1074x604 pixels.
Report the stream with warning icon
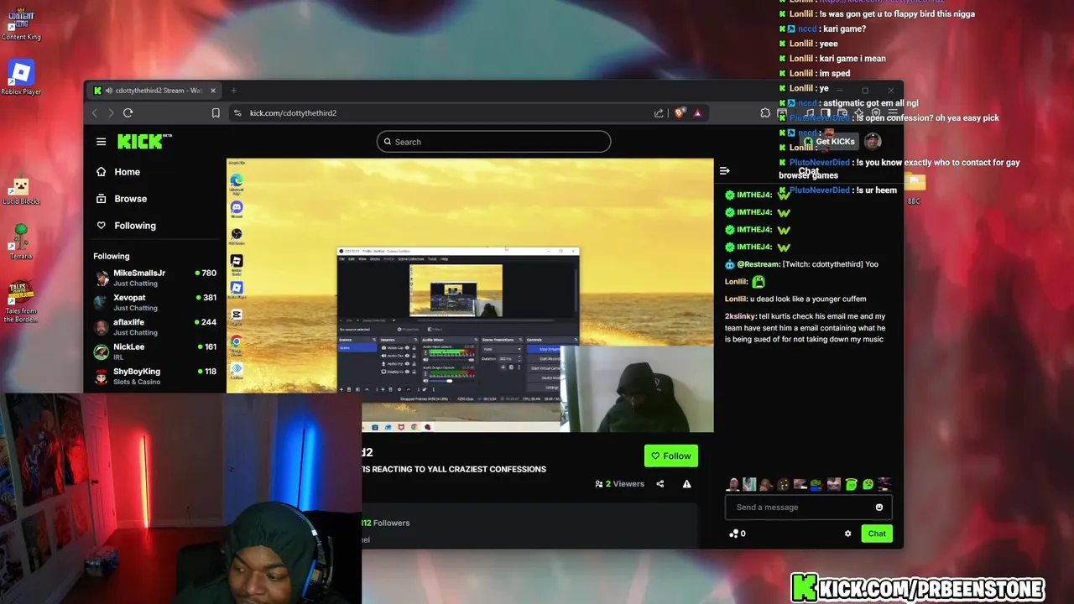click(686, 484)
